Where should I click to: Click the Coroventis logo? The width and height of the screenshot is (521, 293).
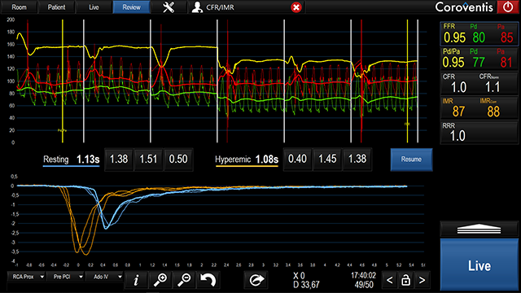464,7
